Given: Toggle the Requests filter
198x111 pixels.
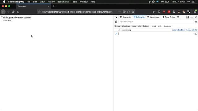Looking at the screenshot, I should tap(167, 26).
